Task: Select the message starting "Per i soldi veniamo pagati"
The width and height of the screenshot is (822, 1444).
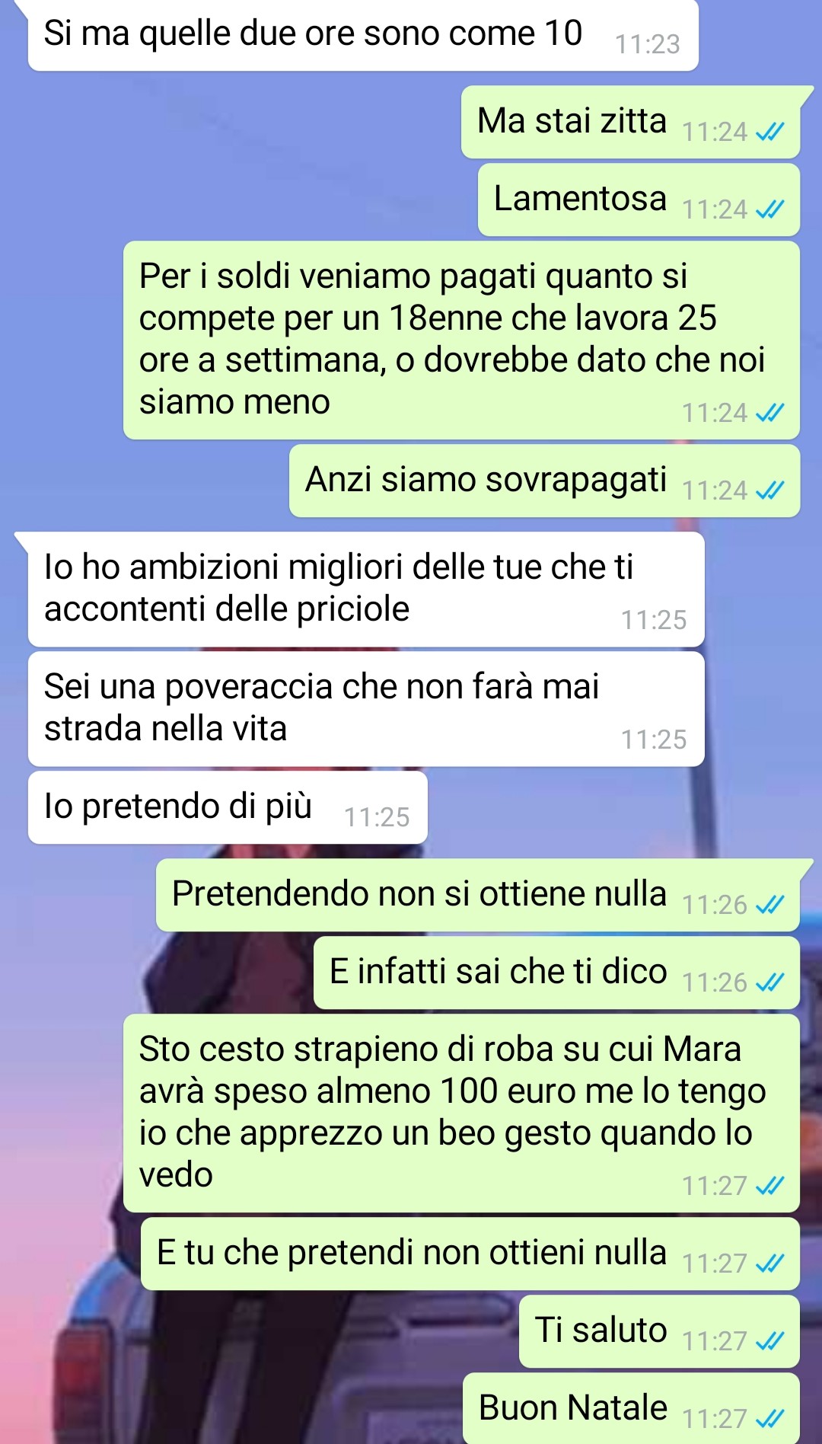Action: coord(461,340)
